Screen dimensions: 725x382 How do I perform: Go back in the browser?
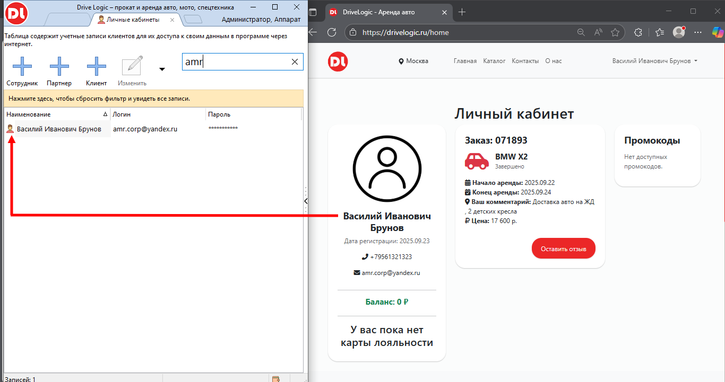coord(313,32)
